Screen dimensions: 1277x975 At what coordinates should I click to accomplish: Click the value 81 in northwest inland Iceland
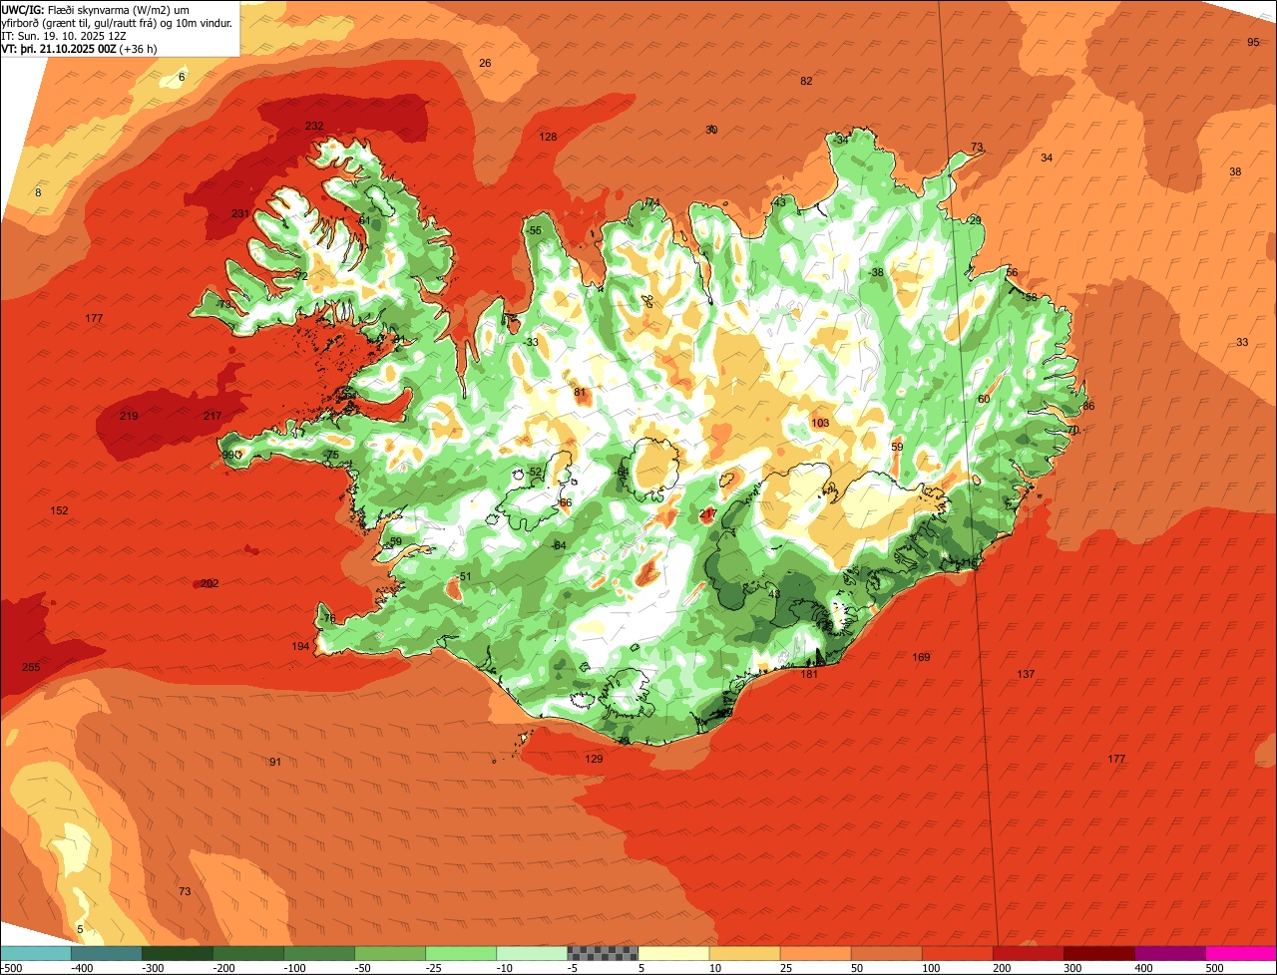[580, 392]
